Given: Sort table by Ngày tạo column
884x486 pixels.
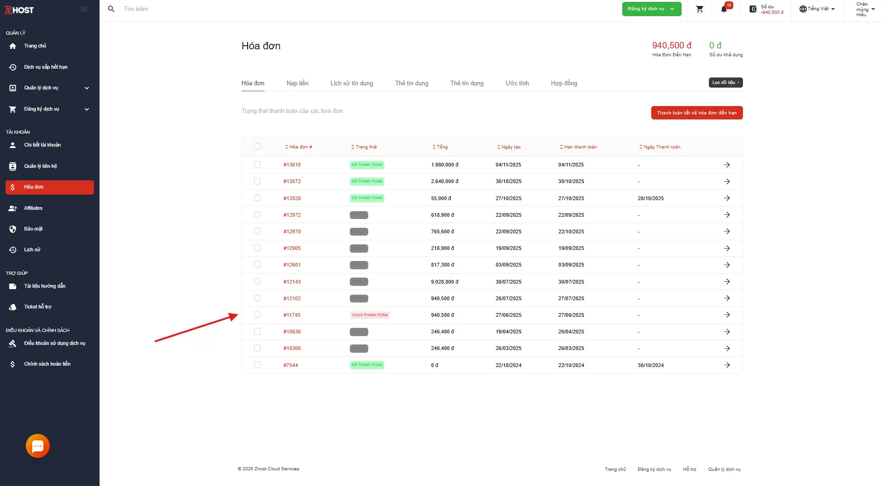Looking at the screenshot, I should (x=509, y=147).
